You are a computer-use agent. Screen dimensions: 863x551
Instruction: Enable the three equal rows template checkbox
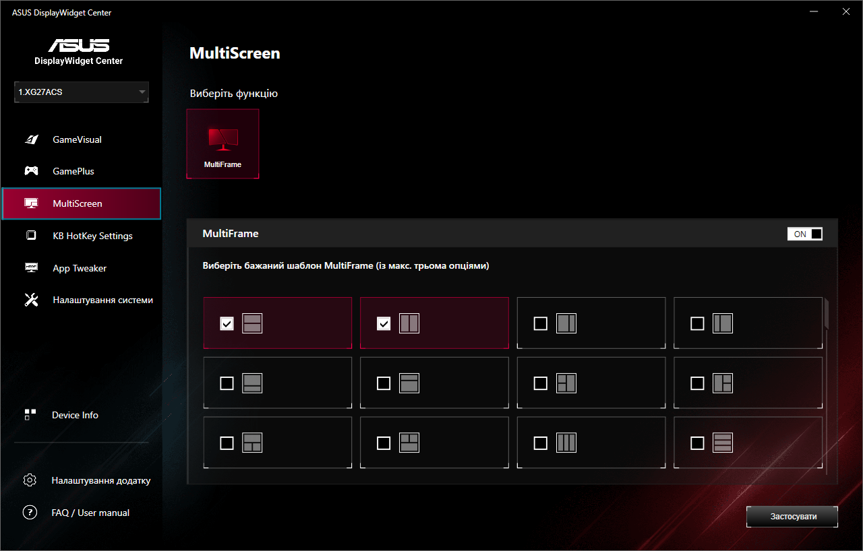697,443
